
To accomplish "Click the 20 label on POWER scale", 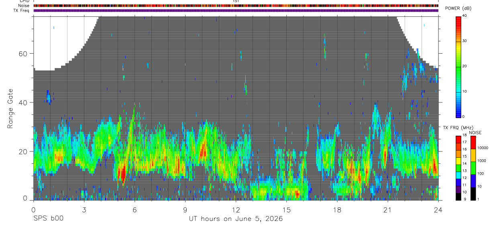I will (465, 66).
